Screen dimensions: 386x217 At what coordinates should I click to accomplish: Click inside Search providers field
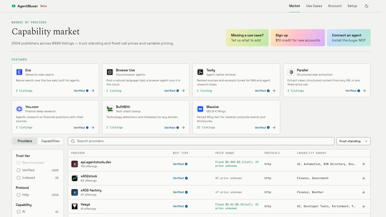tap(201, 141)
